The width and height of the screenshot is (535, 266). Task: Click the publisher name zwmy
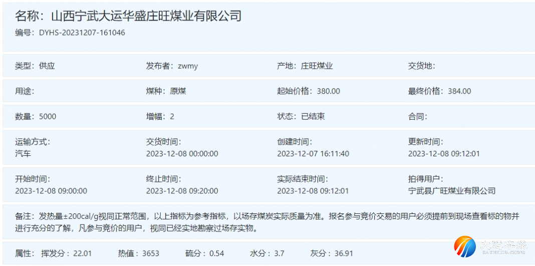(188, 66)
